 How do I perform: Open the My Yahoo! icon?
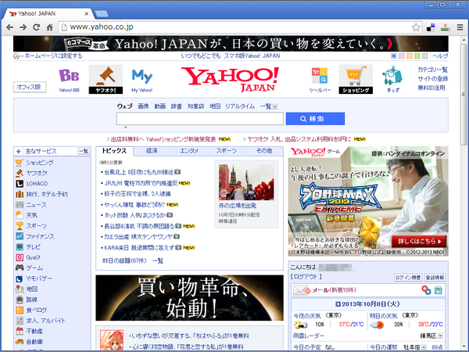pyautogui.click(x=141, y=79)
